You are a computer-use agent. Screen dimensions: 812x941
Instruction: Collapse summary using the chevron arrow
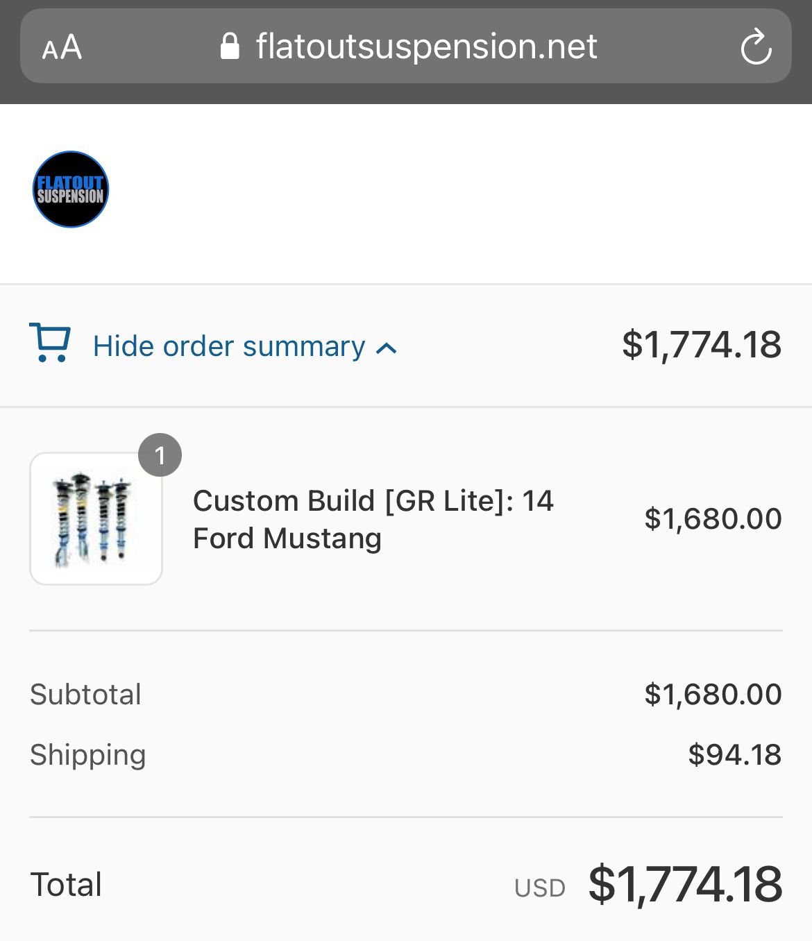(x=387, y=348)
